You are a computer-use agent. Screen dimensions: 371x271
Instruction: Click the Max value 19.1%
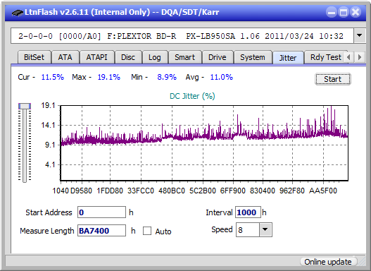[x=109, y=77]
